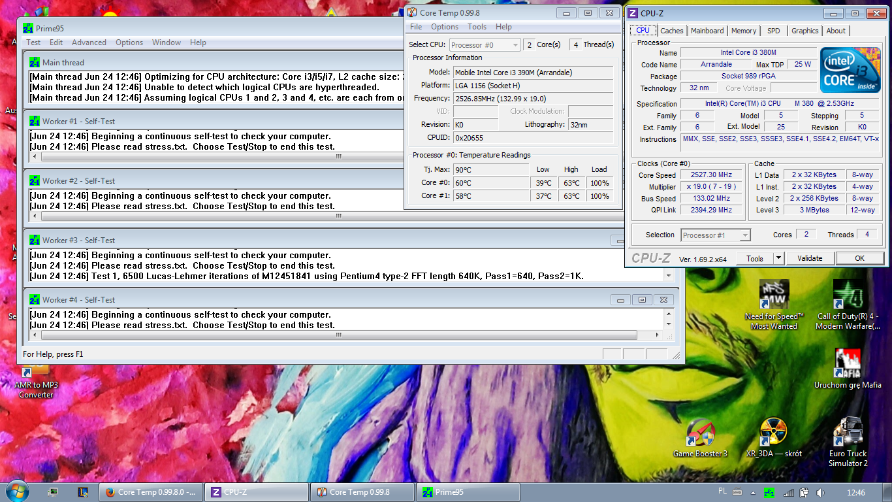Select the Call of Duty 4 desktop icon
892x502 pixels.
[848, 305]
